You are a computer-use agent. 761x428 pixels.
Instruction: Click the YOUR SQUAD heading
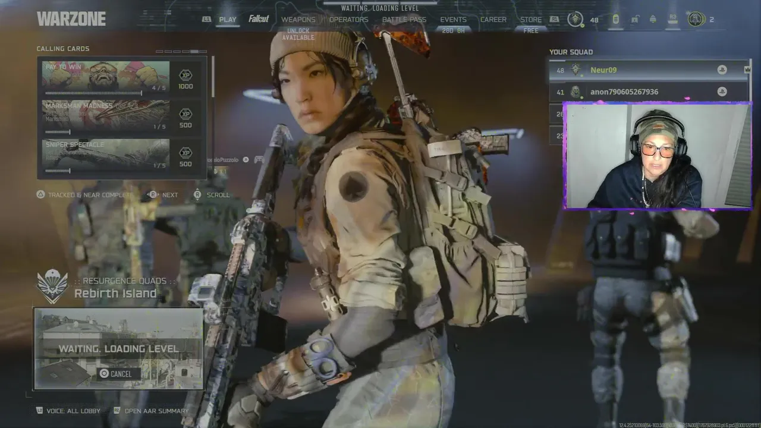(x=571, y=52)
